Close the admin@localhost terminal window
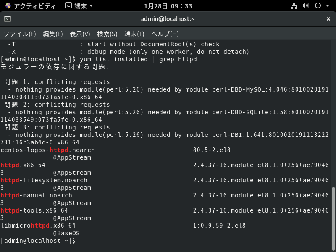 click(328, 19)
